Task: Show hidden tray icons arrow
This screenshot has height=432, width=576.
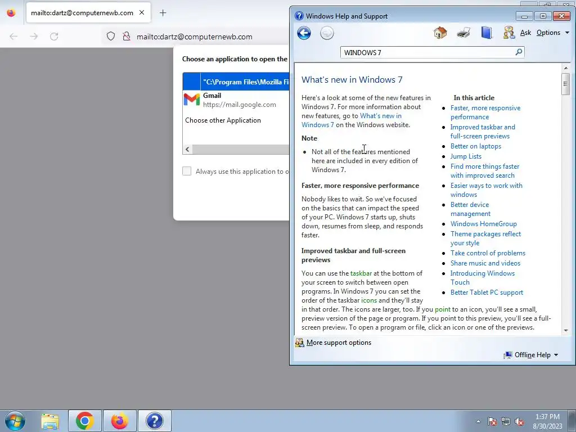Action: point(478,422)
